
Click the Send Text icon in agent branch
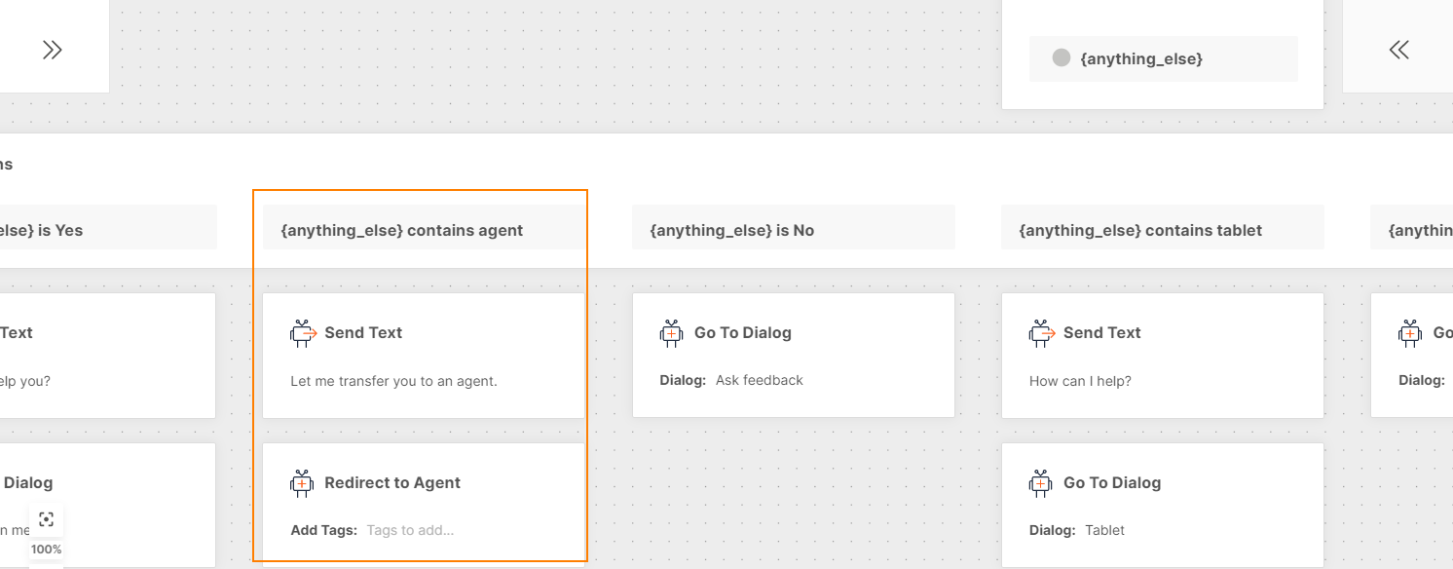pyautogui.click(x=304, y=333)
